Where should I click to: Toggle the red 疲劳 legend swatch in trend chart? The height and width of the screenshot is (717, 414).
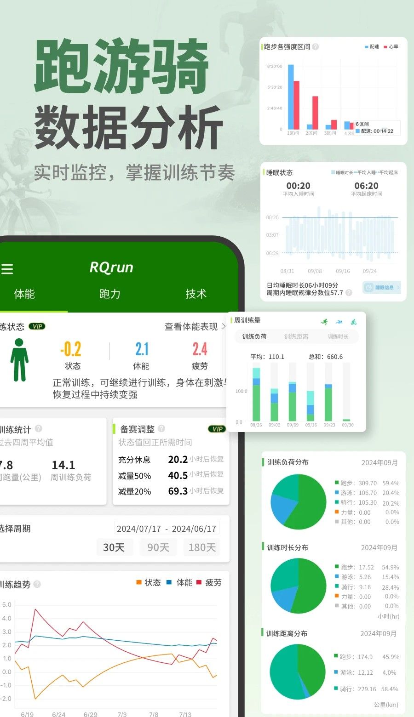click(x=199, y=582)
